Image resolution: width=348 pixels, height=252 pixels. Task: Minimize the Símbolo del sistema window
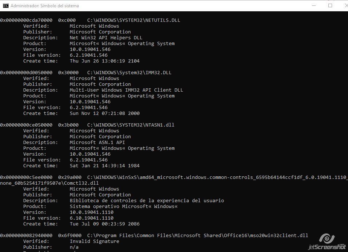[313, 5]
